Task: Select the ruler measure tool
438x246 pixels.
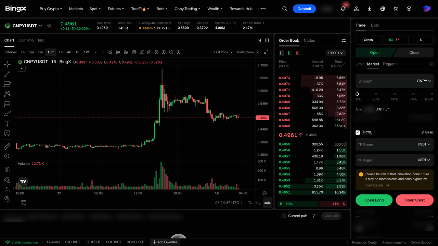Action: pyautogui.click(x=7, y=146)
